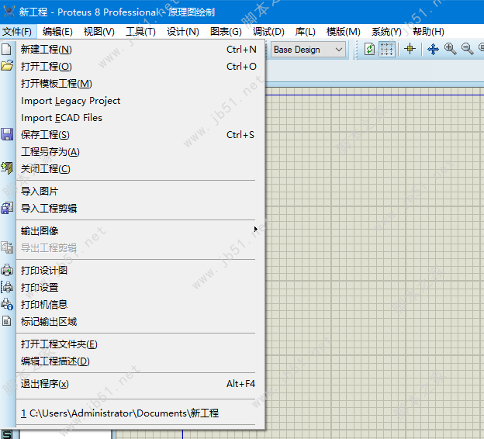Click the zoom in magnifier icon
The image size is (484, 439).
click(451, 49)
